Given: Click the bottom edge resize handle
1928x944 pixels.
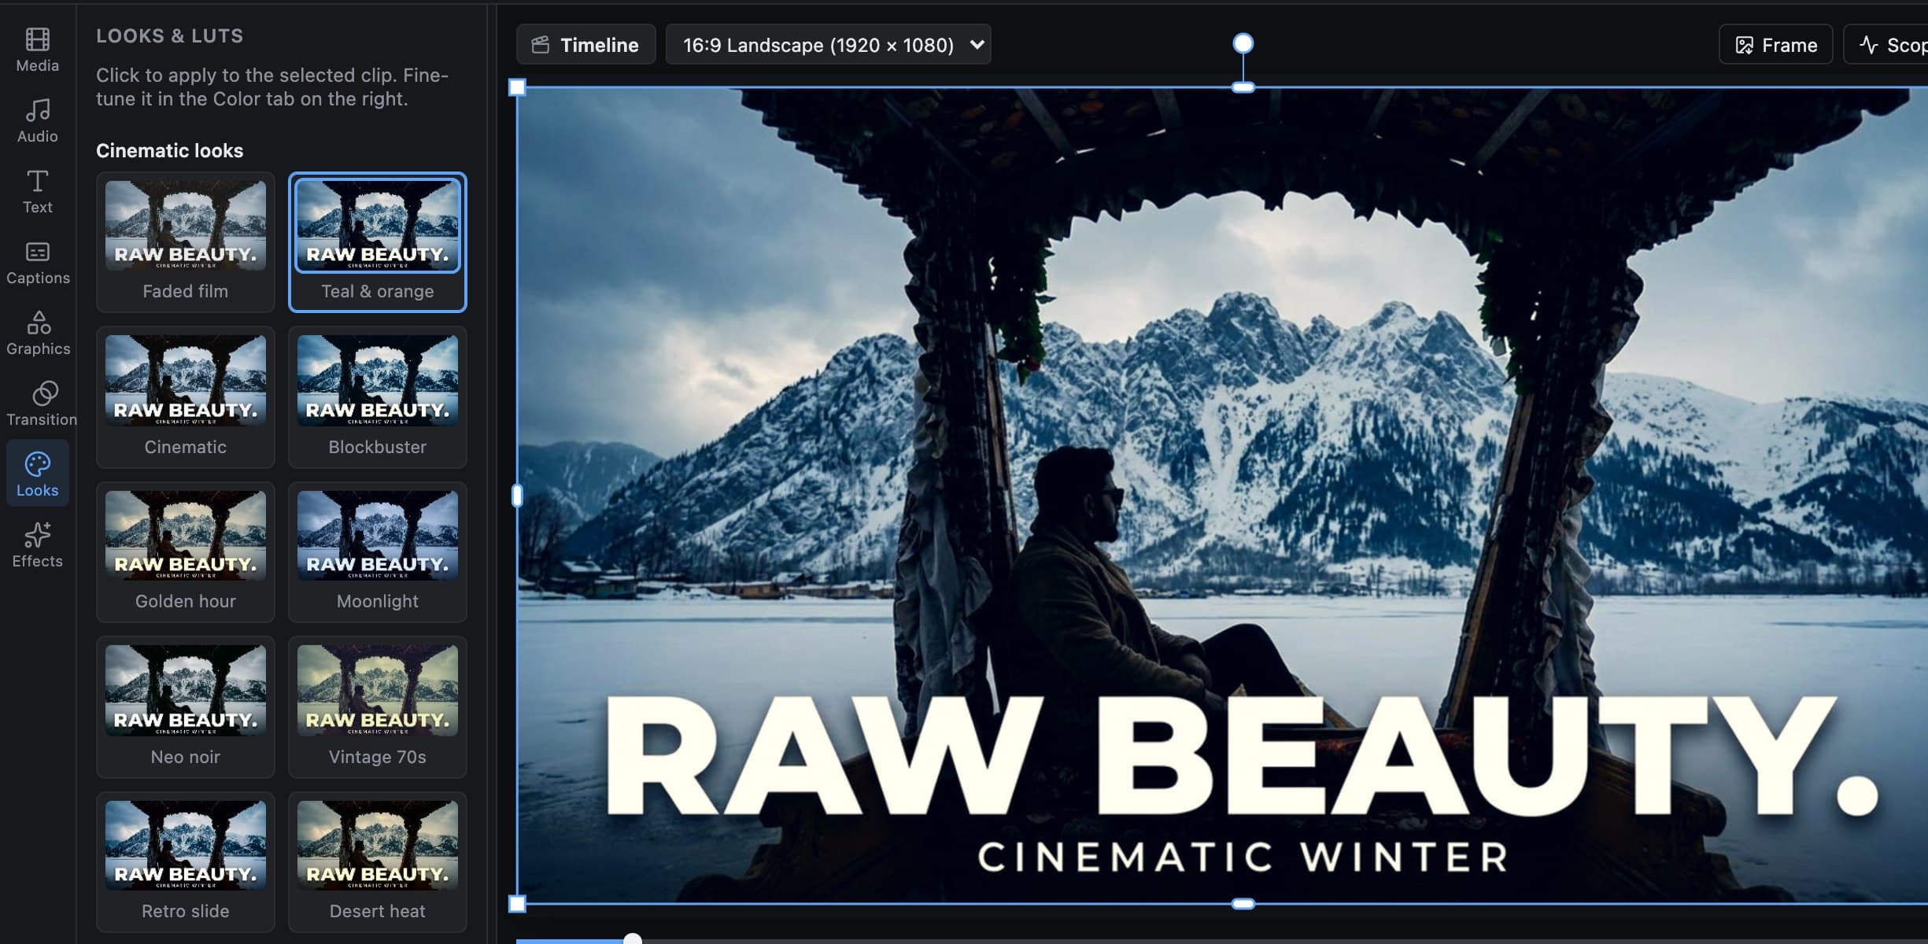Looking at the screenshot, I should pos(1243,904).
